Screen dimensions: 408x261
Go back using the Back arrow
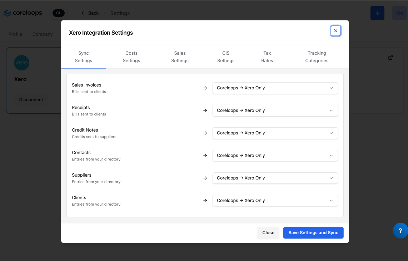(83, 13)
